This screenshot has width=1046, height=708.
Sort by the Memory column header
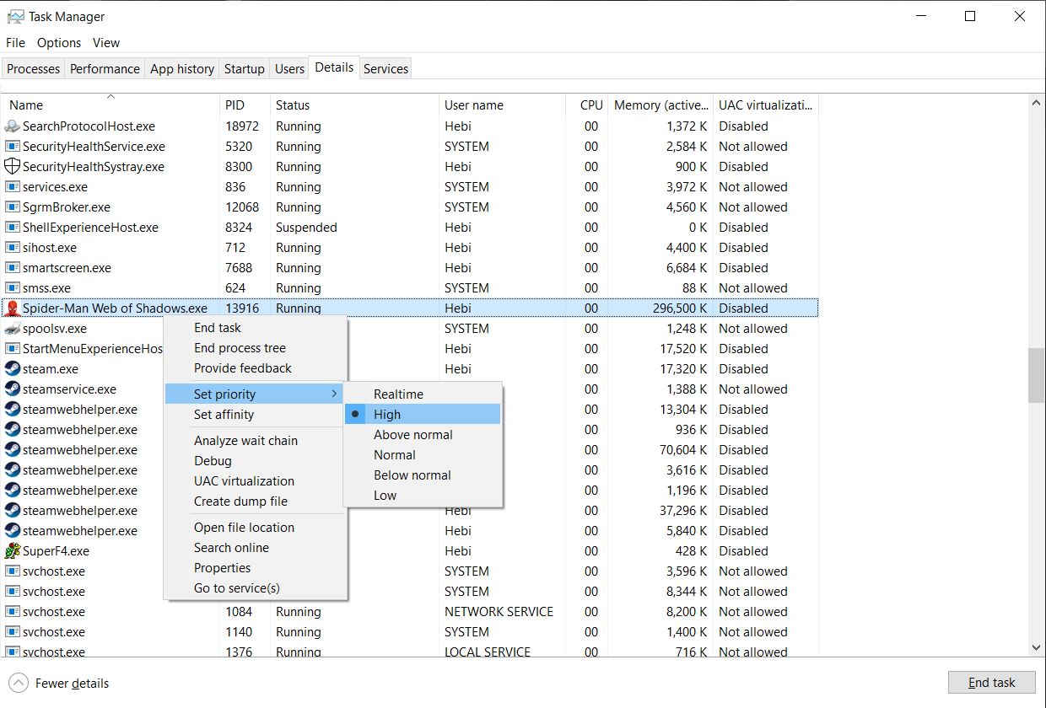660,105
